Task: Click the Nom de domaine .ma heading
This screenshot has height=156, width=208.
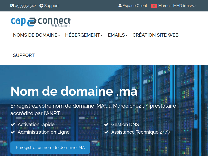Action: click(x=74, y=92)
